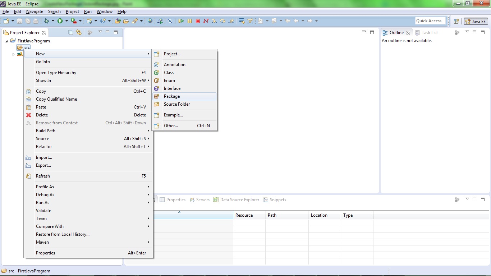This screenshot has height=276, width=491.
Task: Open the Window menu
Action: coord(105,11)
